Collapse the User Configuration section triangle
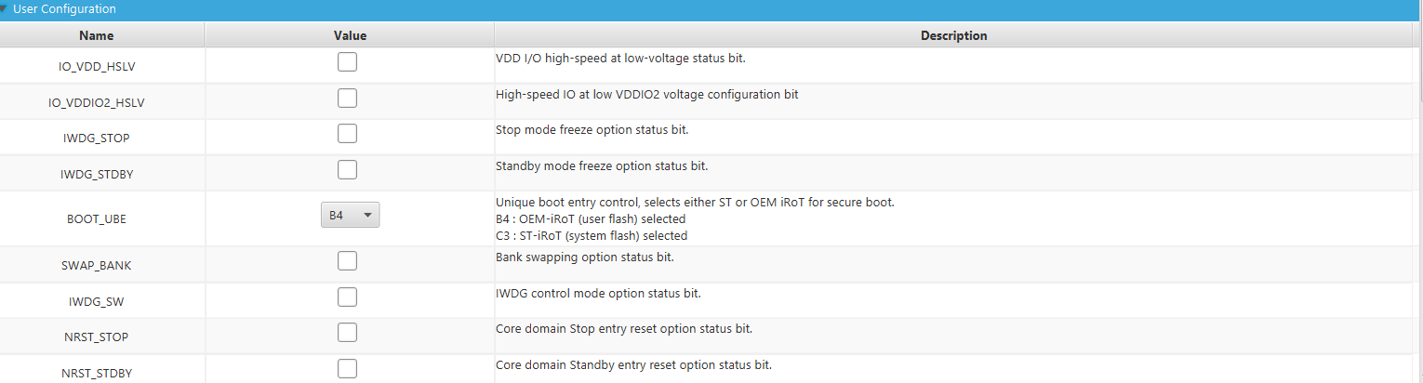 point(5,9)
